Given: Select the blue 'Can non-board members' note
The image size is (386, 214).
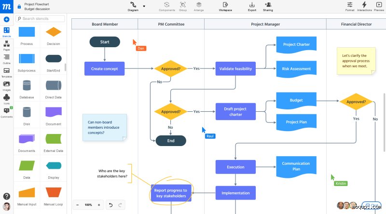Looking at the screenshot, I should point(105,127).
